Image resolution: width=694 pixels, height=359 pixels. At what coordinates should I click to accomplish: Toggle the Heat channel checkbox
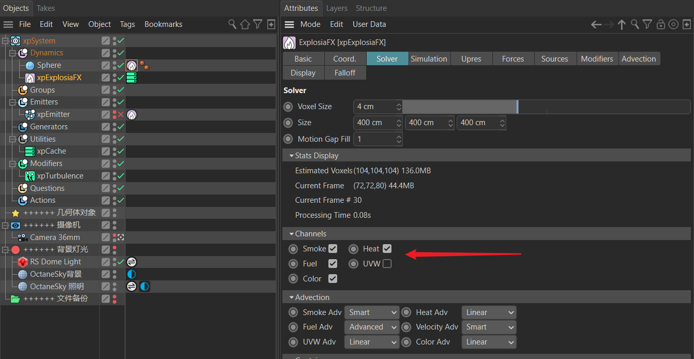(387, 249)
